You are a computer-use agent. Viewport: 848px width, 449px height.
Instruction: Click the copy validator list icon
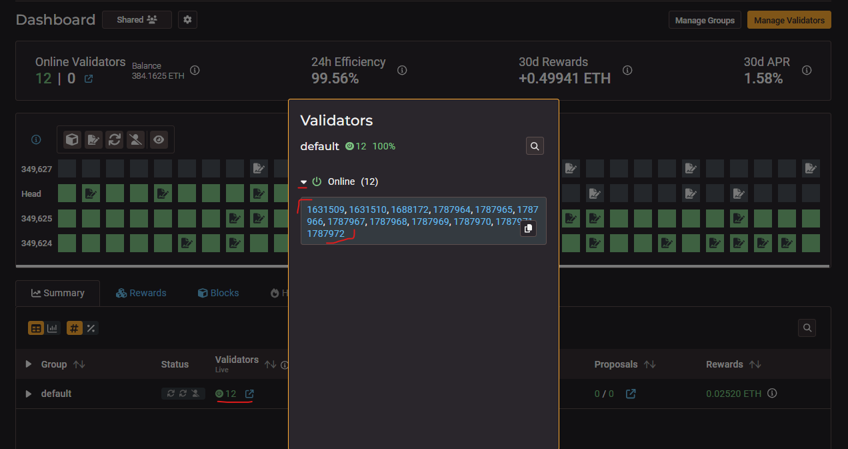(528, 228)
